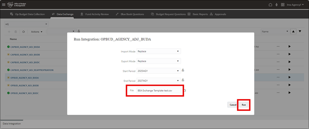Open the Approvals tab
This screenshot has width=309, height=129.
click(x=218, y=14)
